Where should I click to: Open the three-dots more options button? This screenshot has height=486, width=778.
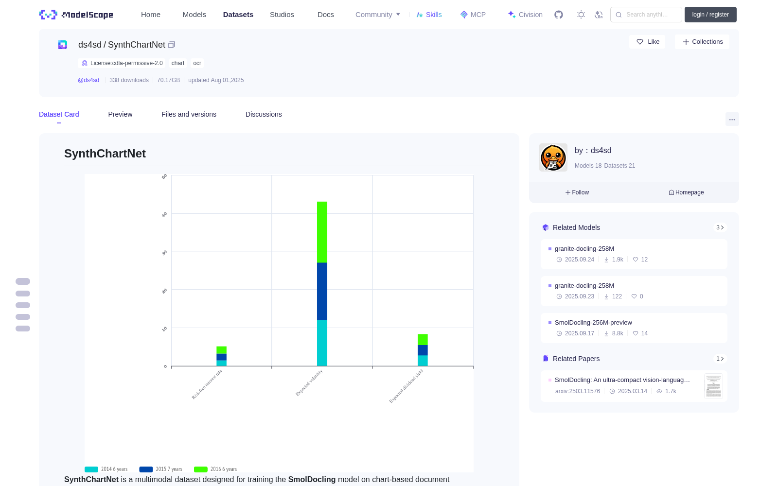click(732, 119)
